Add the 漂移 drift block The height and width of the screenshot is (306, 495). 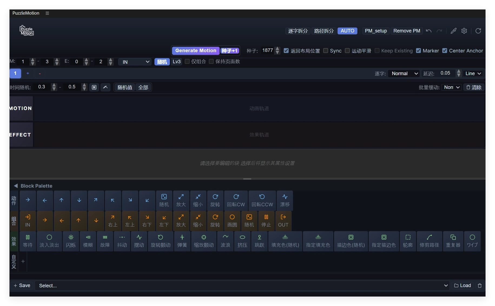[285, 201]
